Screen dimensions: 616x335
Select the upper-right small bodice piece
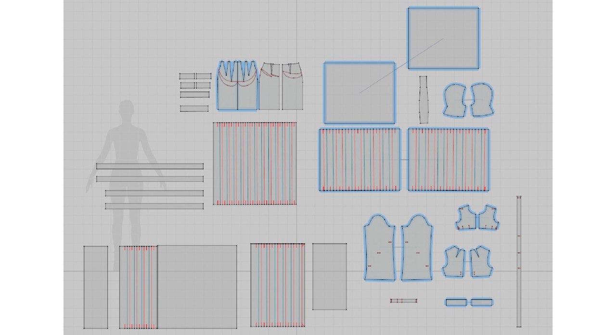(488, 218)
